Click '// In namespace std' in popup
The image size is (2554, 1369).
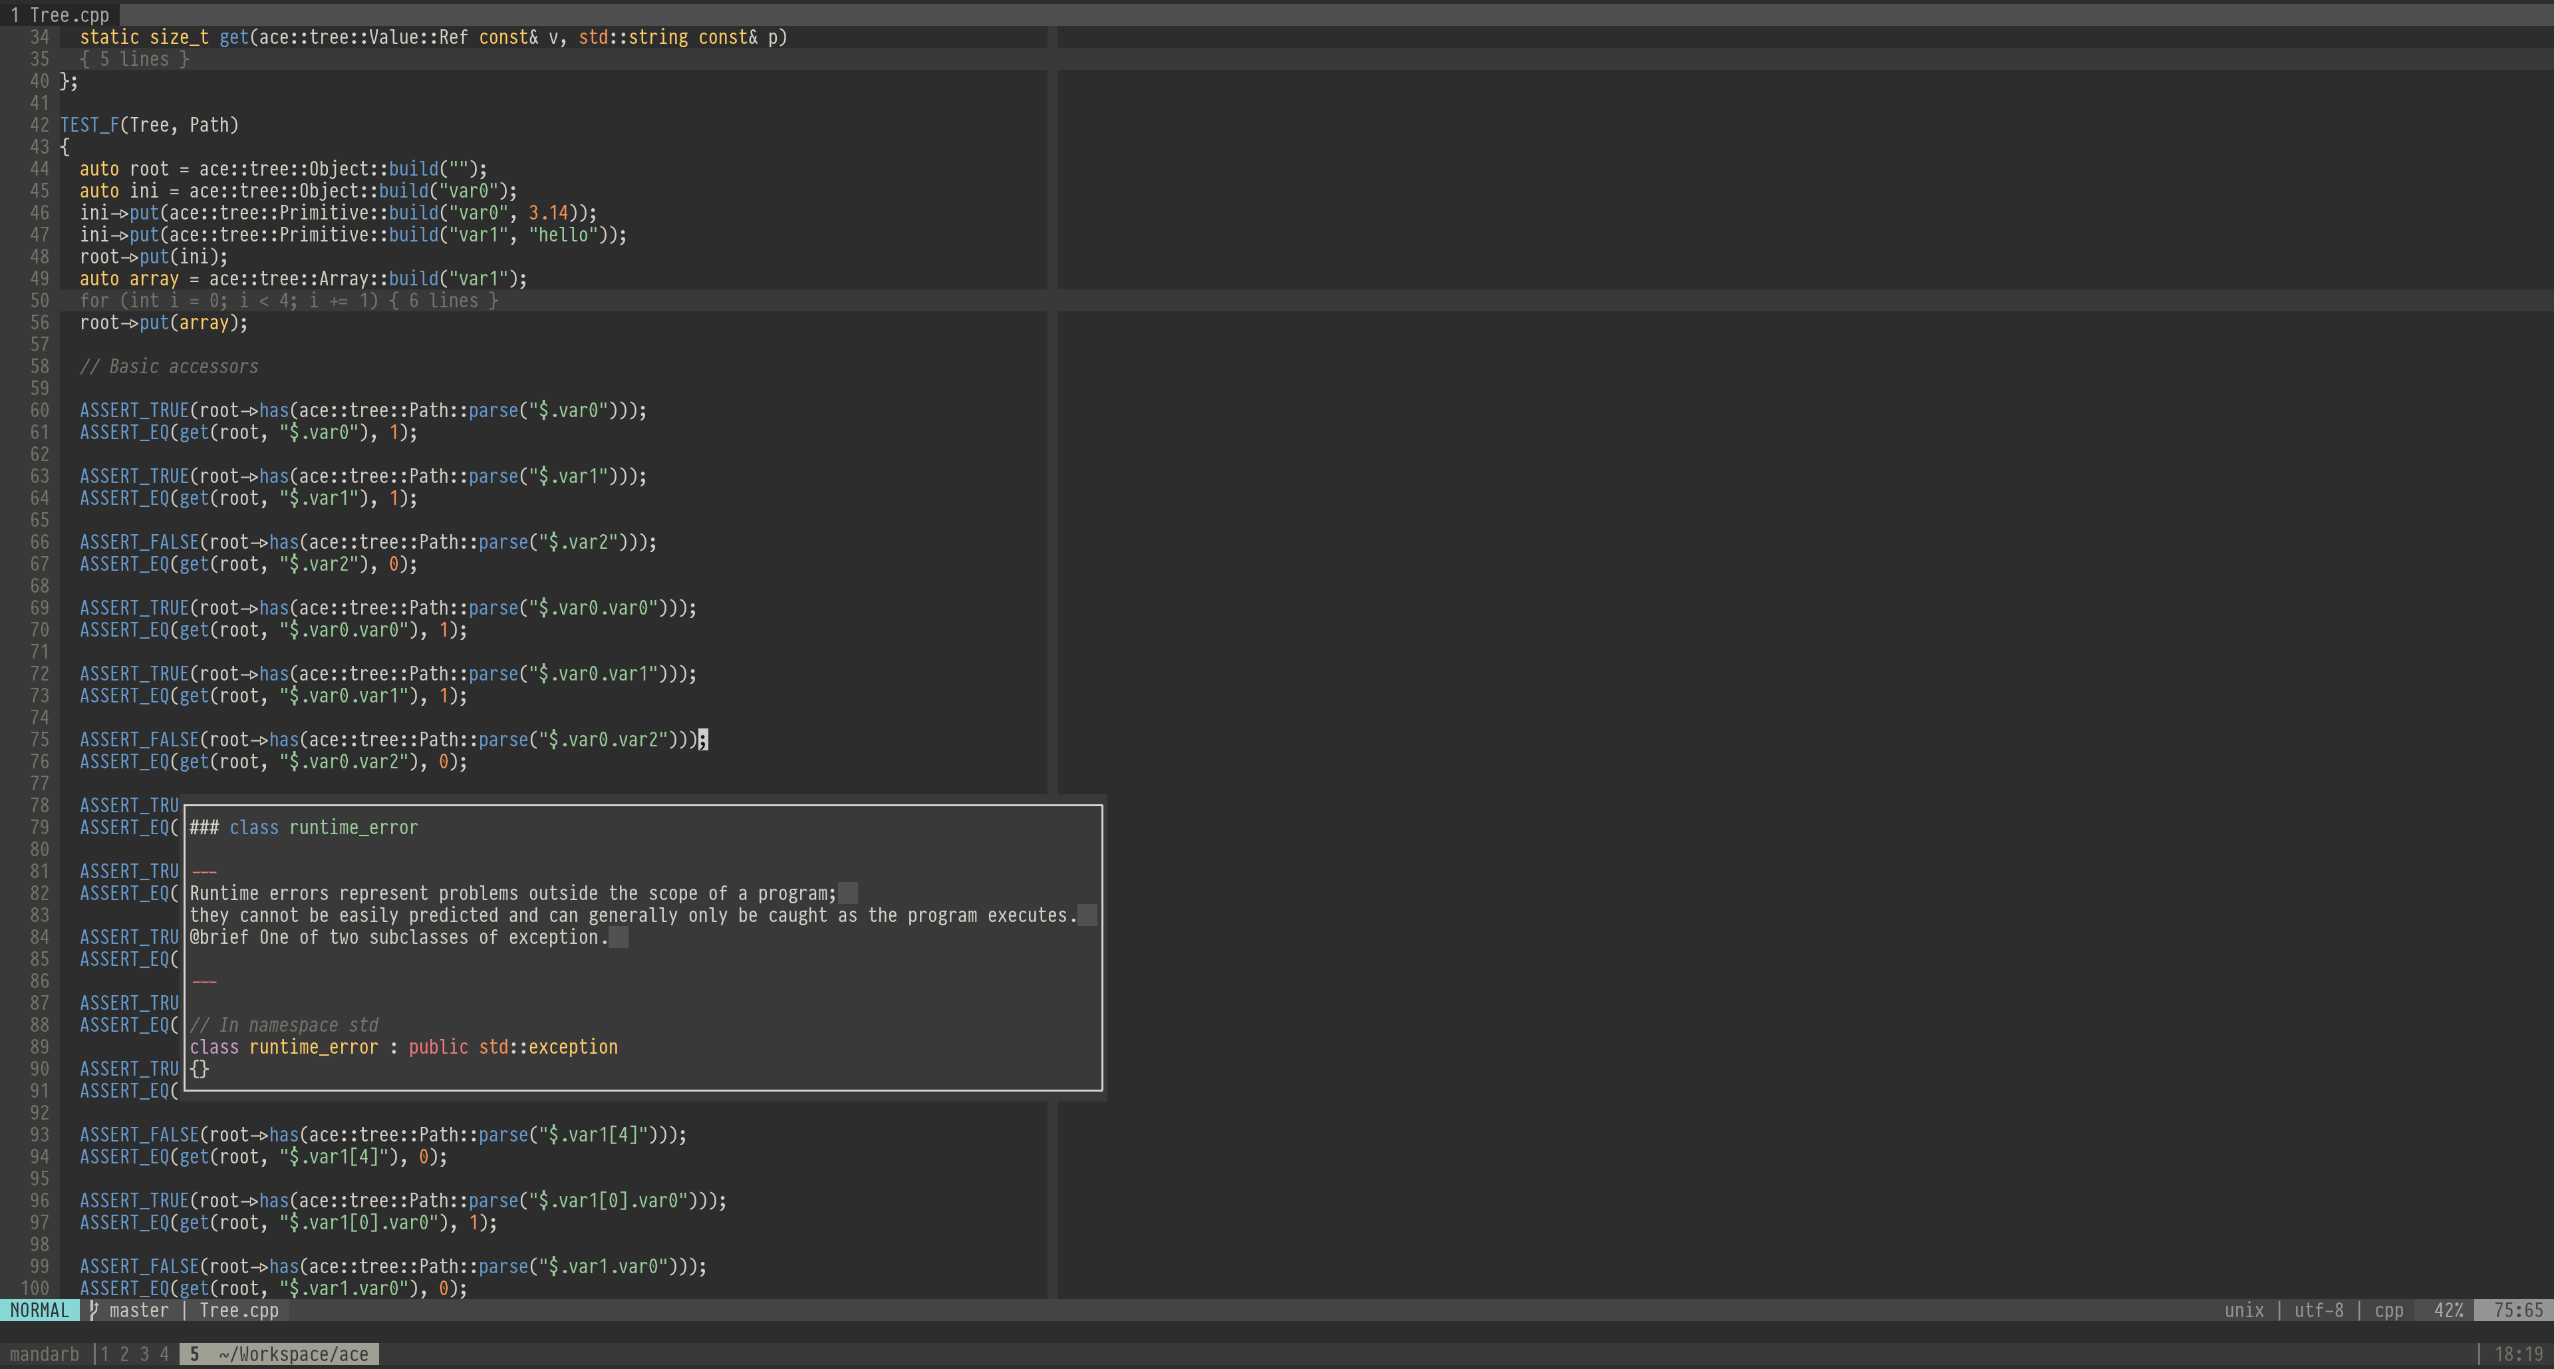coord(283,1025)
